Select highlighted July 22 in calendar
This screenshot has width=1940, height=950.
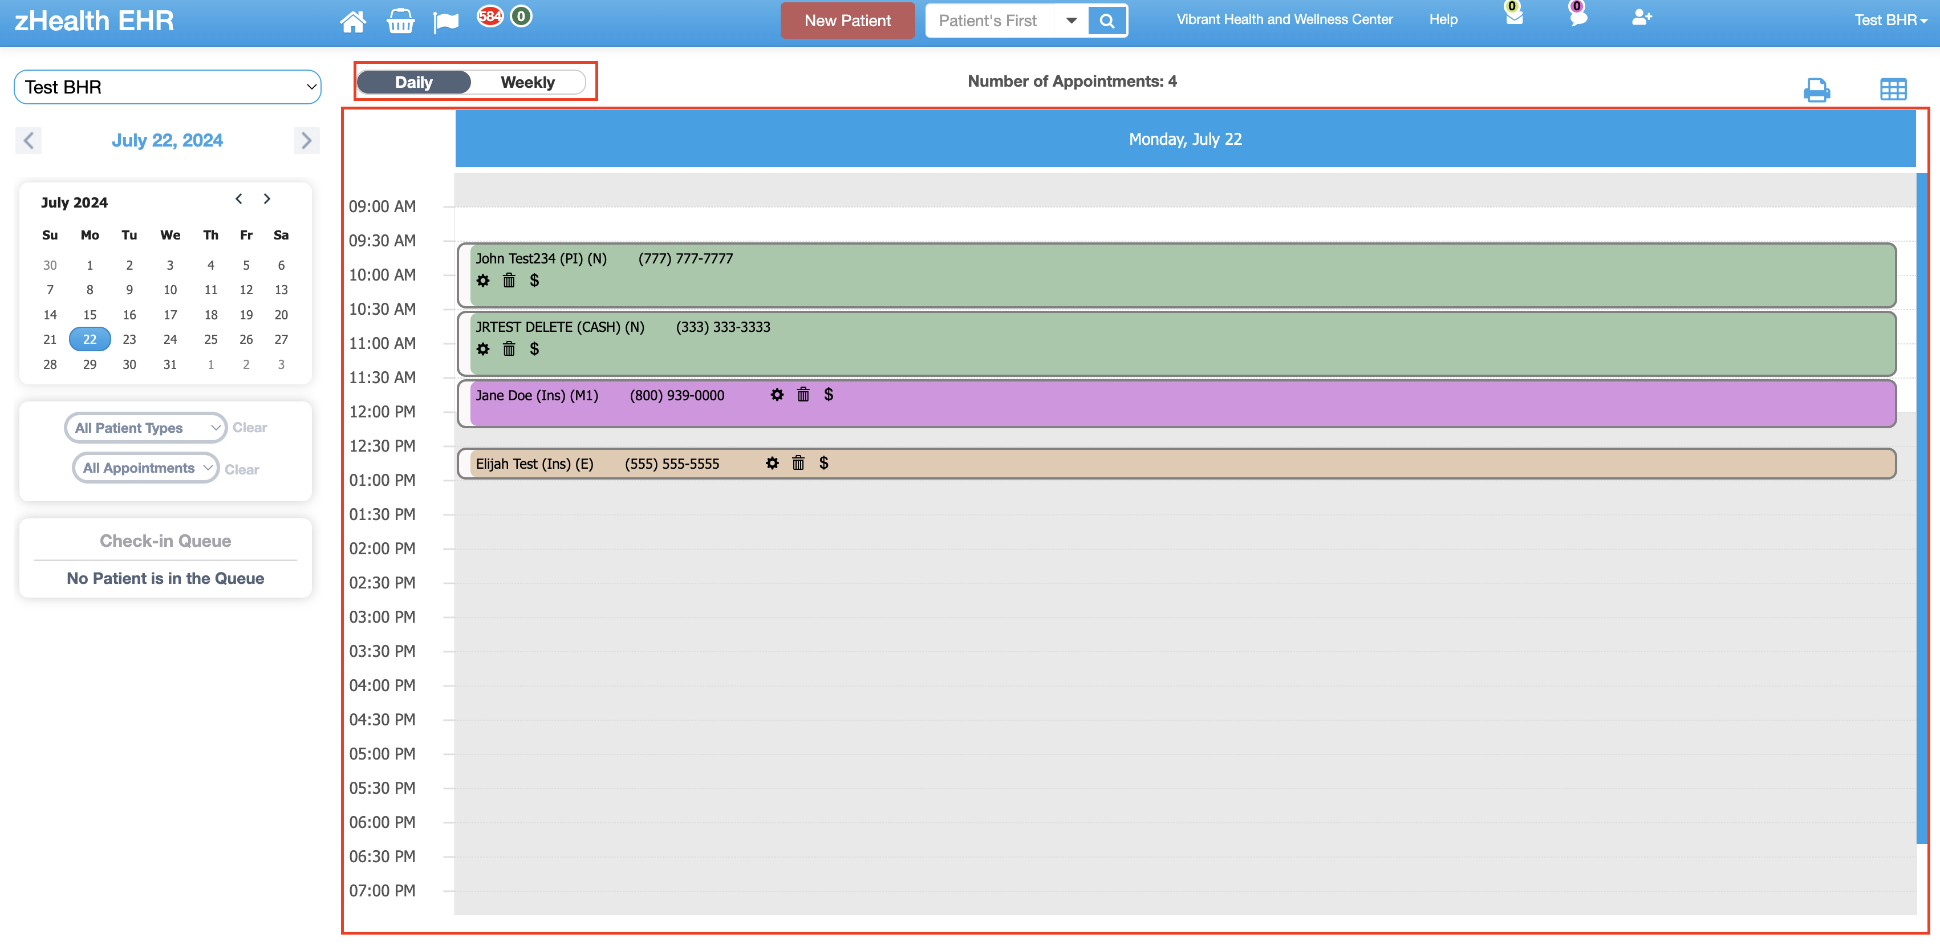pos(90,339)
